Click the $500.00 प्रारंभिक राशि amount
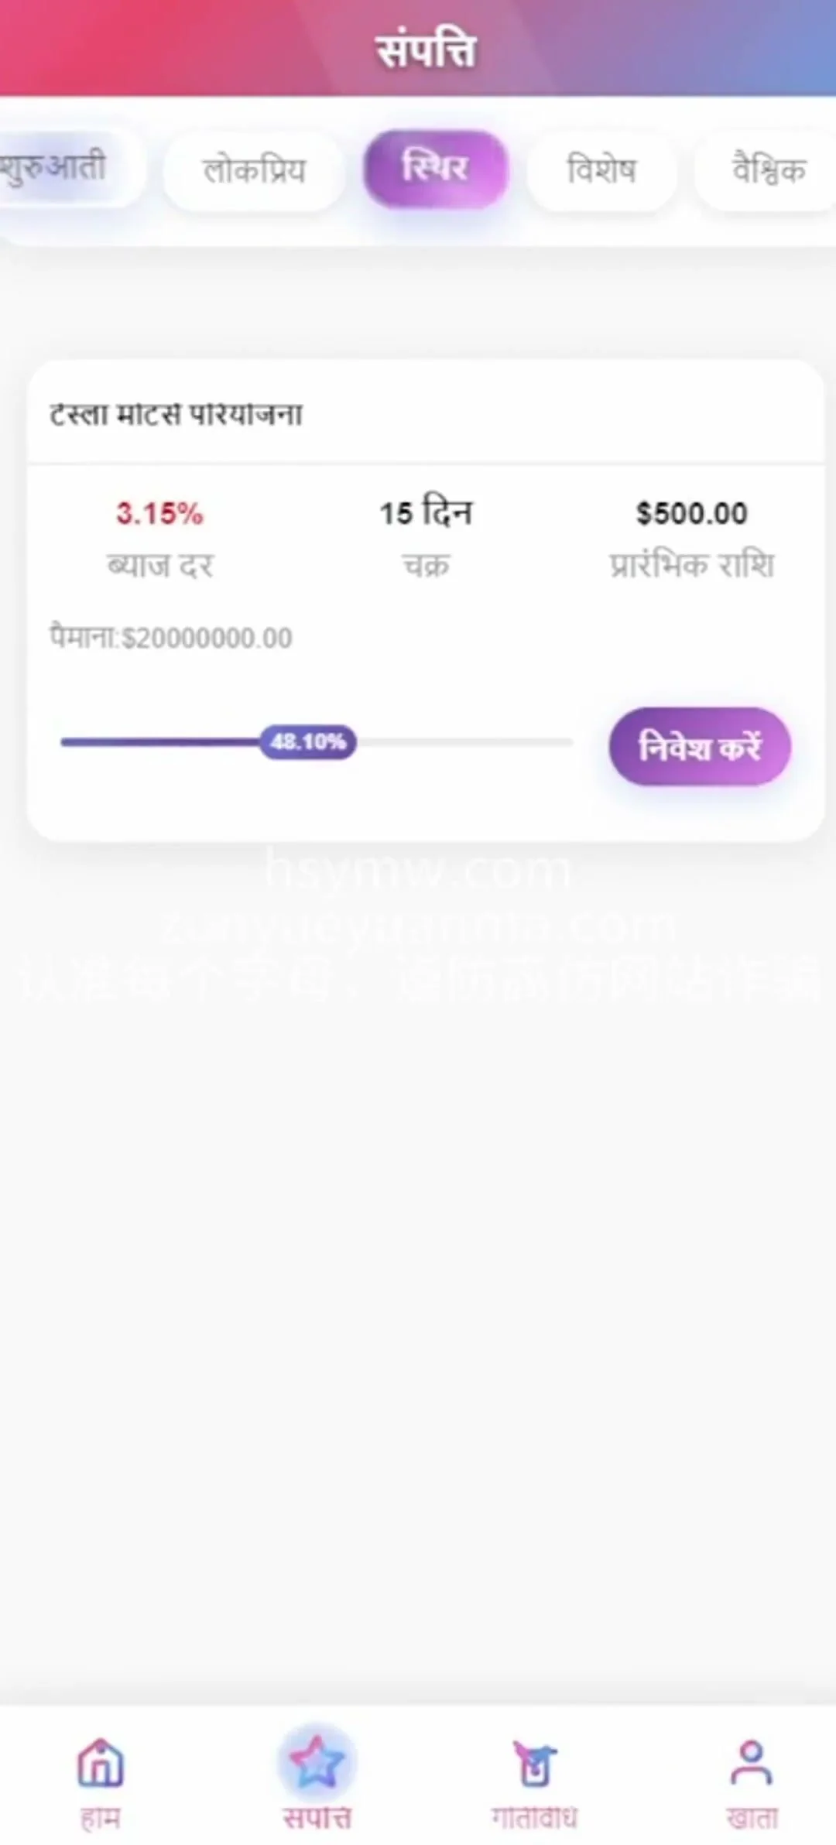The image size is (836, 1845). pyautogui.click(x=691, y=513)
